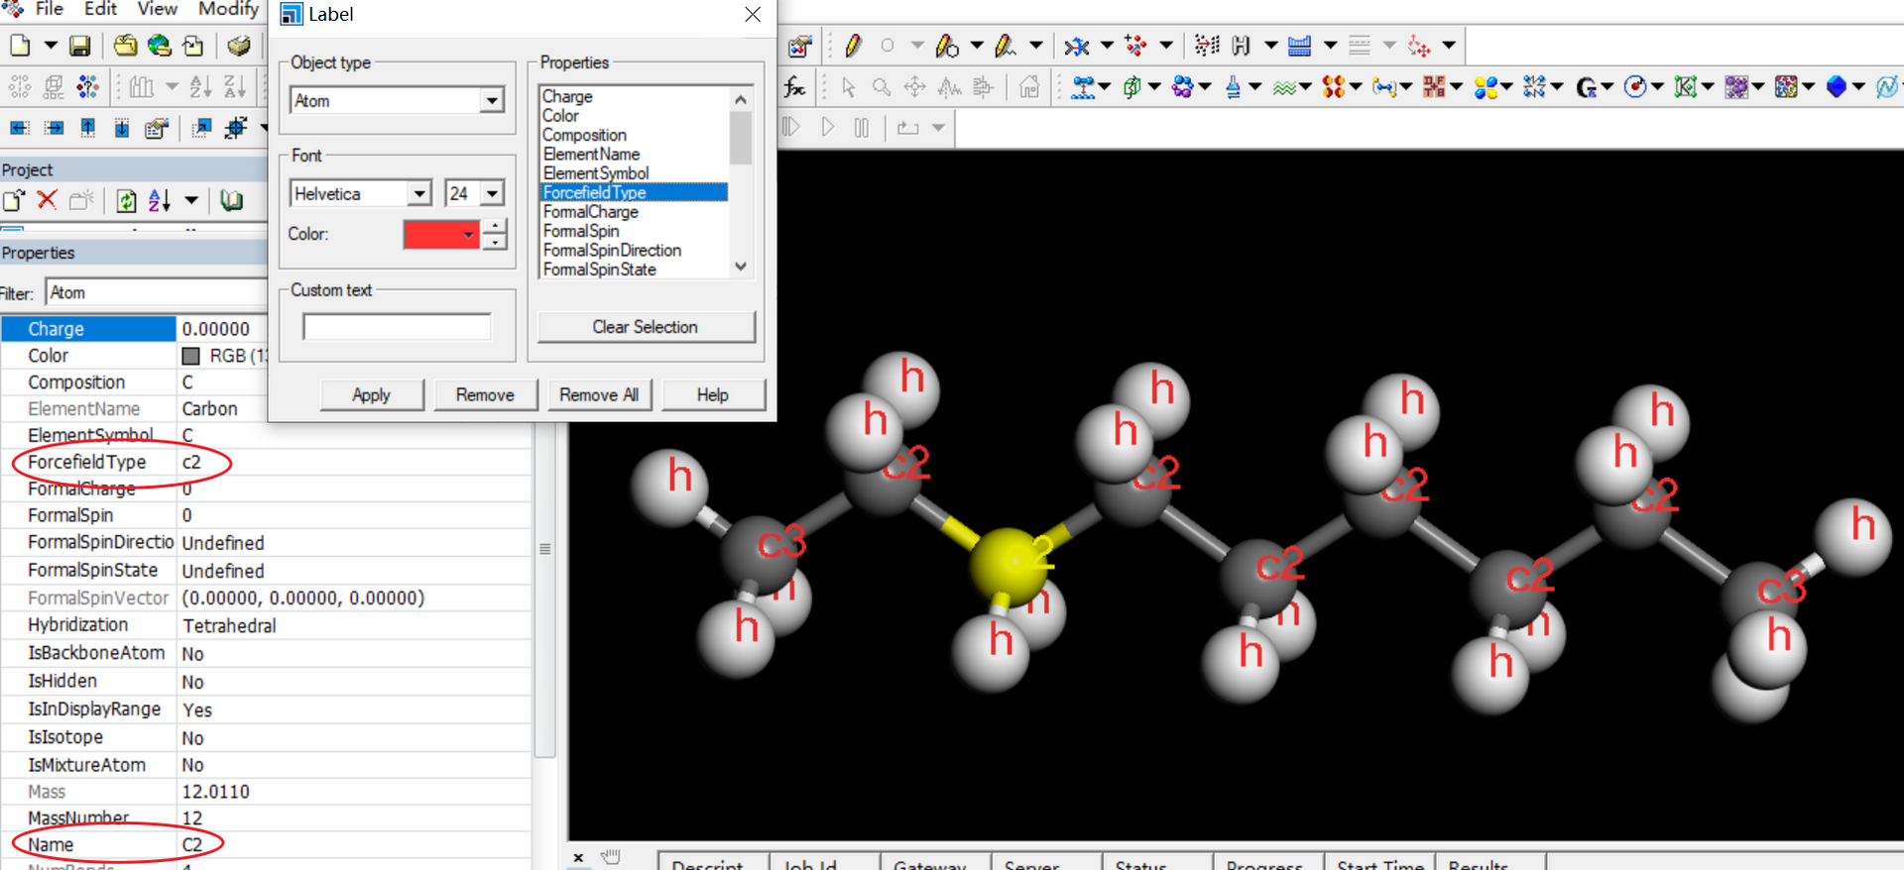Click the Clean structure icon with crossed arrows
This screenshot has width=1904, height=870.
pos(1076,46)
